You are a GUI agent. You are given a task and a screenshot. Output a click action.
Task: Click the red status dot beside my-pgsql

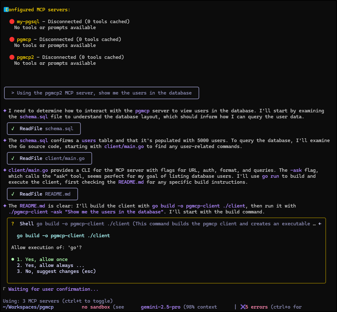tap(12, 22)
